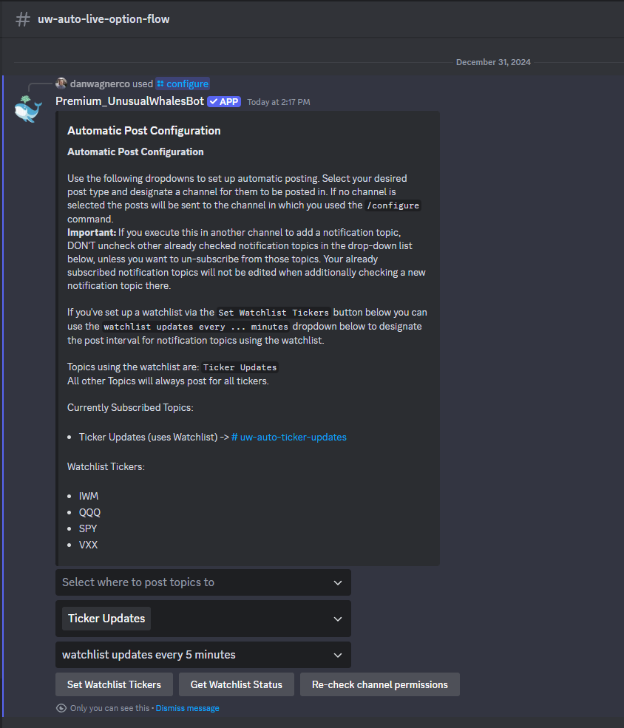Open the watchlist updates every 5 minutes dropdown

pos(203,655)
